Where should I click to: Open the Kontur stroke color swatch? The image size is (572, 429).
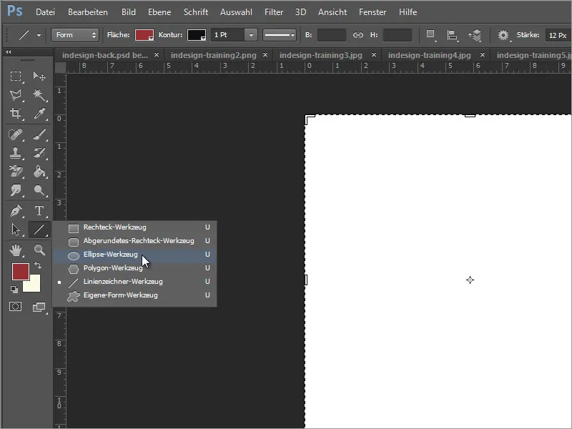pyautogui.click(x=197, y=35)
